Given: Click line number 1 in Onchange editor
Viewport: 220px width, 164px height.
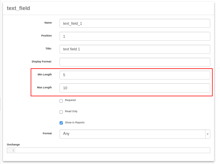Looking at the screenshot, I should [x=13, y=150].
